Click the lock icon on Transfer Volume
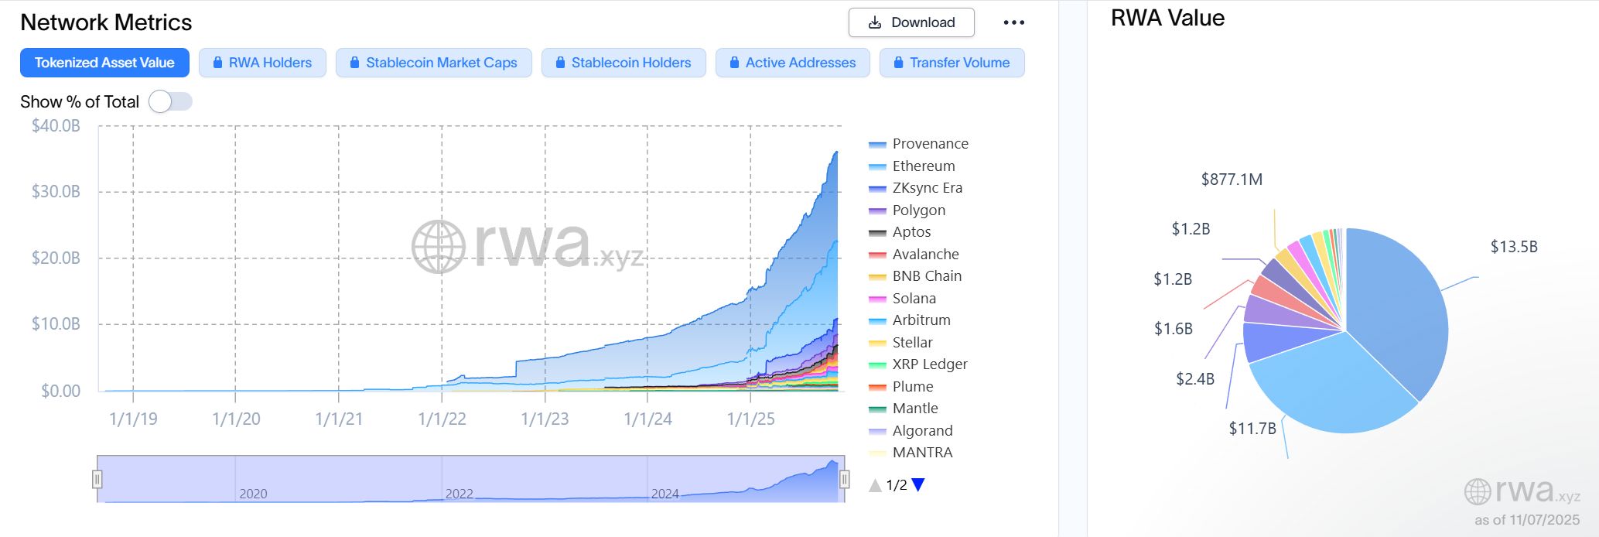This screenshot has height=537, width=1599. pyautogui.click(x=898, y=63)
